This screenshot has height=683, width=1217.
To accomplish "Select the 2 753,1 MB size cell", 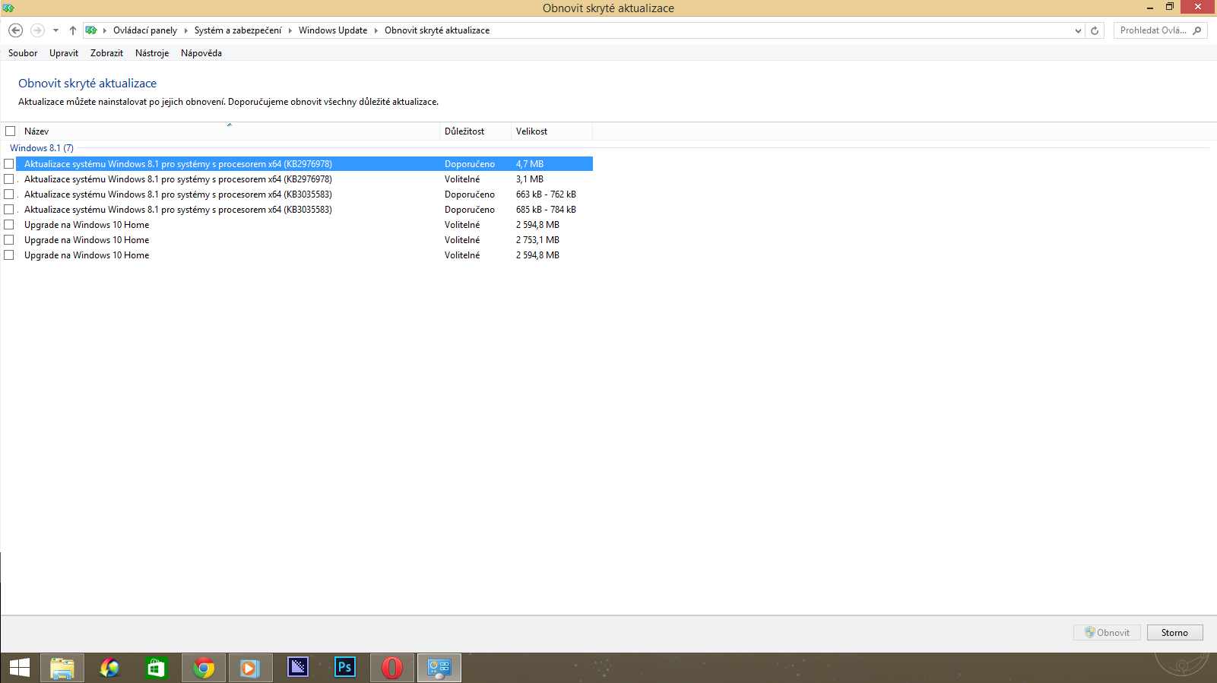I will point(537,240).
